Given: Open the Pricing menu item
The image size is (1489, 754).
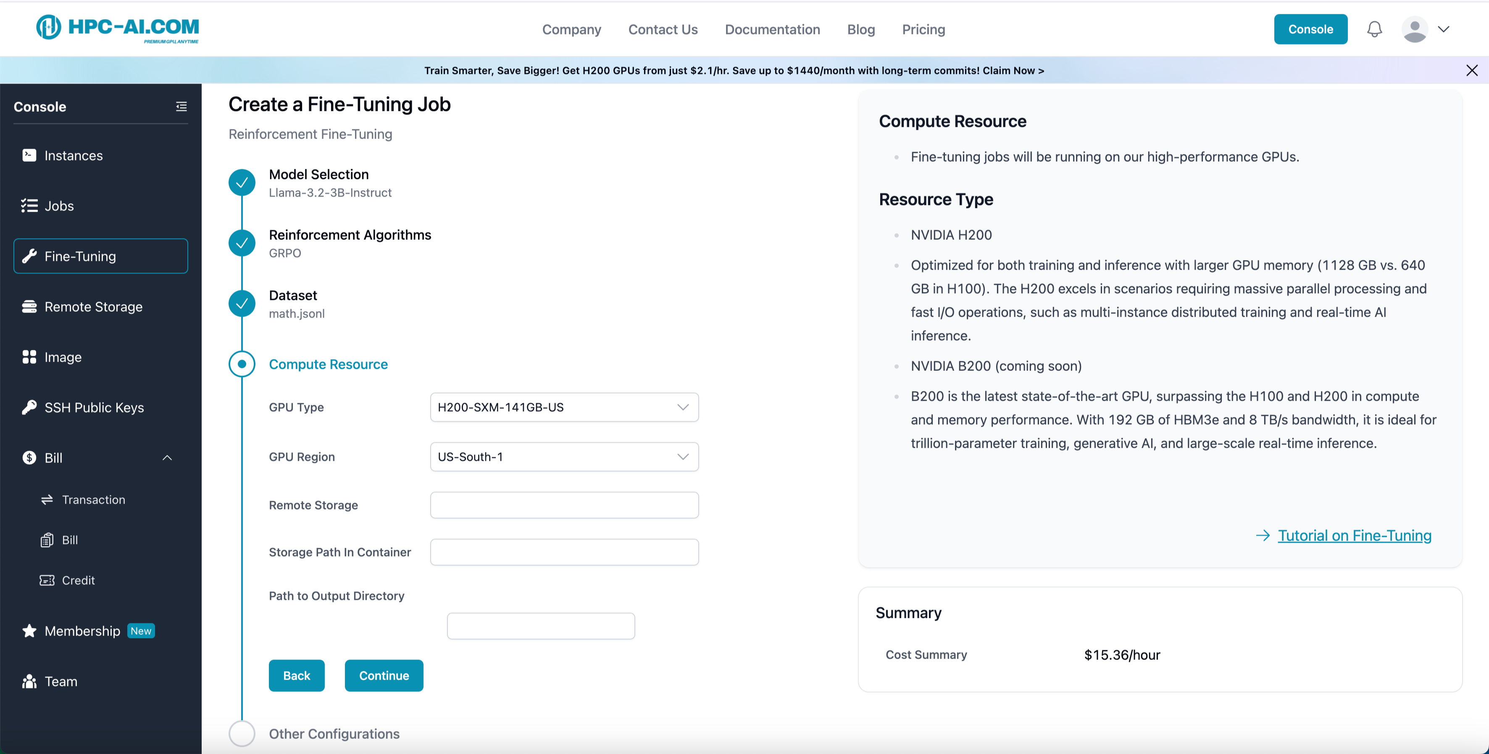Looking at the screenshot, I should click(x=923, y=29).
